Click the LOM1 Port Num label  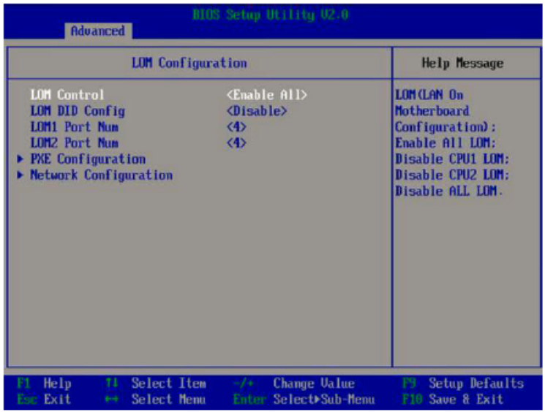74,127
